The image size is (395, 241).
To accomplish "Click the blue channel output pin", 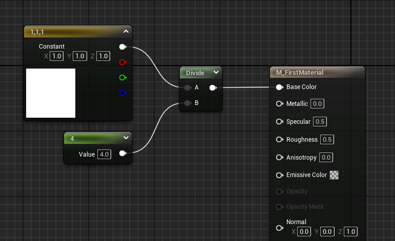I will 122,93.
